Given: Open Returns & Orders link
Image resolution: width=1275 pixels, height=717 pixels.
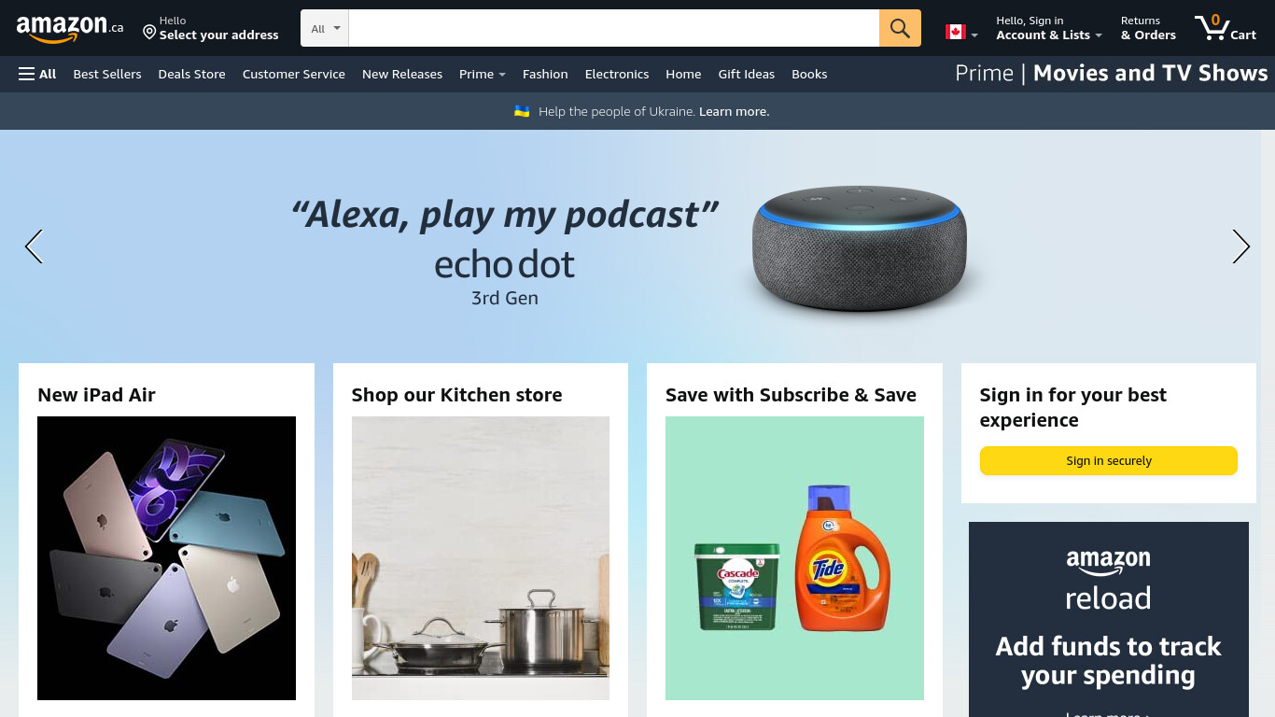Looking at the screenshot, I should (1148, 28).
